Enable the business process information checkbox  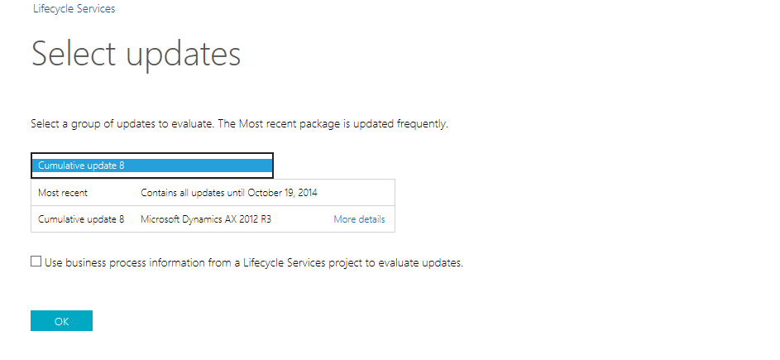coord(36,262)
